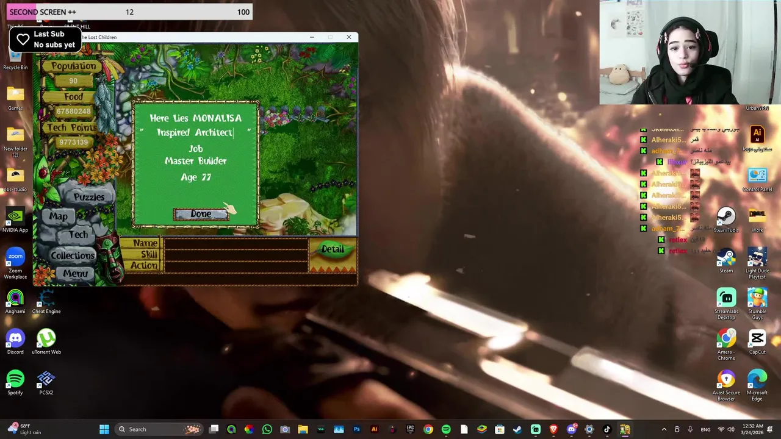Click Done on the epitaph dialog
The image size is (781, 439).
[201, 214]
